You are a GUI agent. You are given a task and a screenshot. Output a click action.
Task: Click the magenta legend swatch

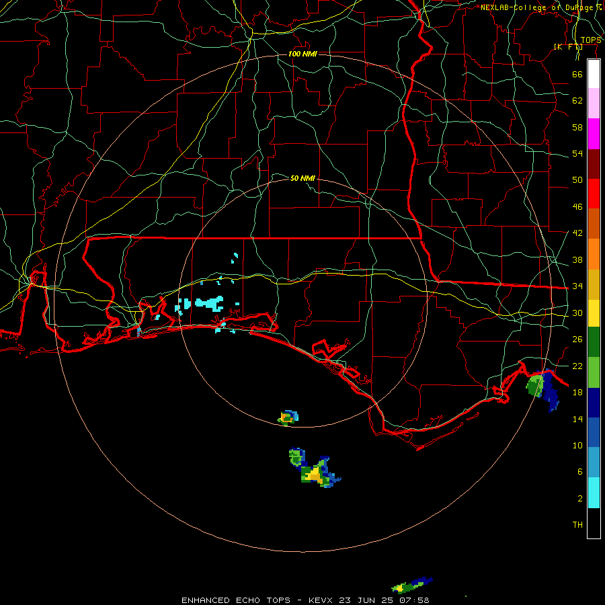pos(594,134)
